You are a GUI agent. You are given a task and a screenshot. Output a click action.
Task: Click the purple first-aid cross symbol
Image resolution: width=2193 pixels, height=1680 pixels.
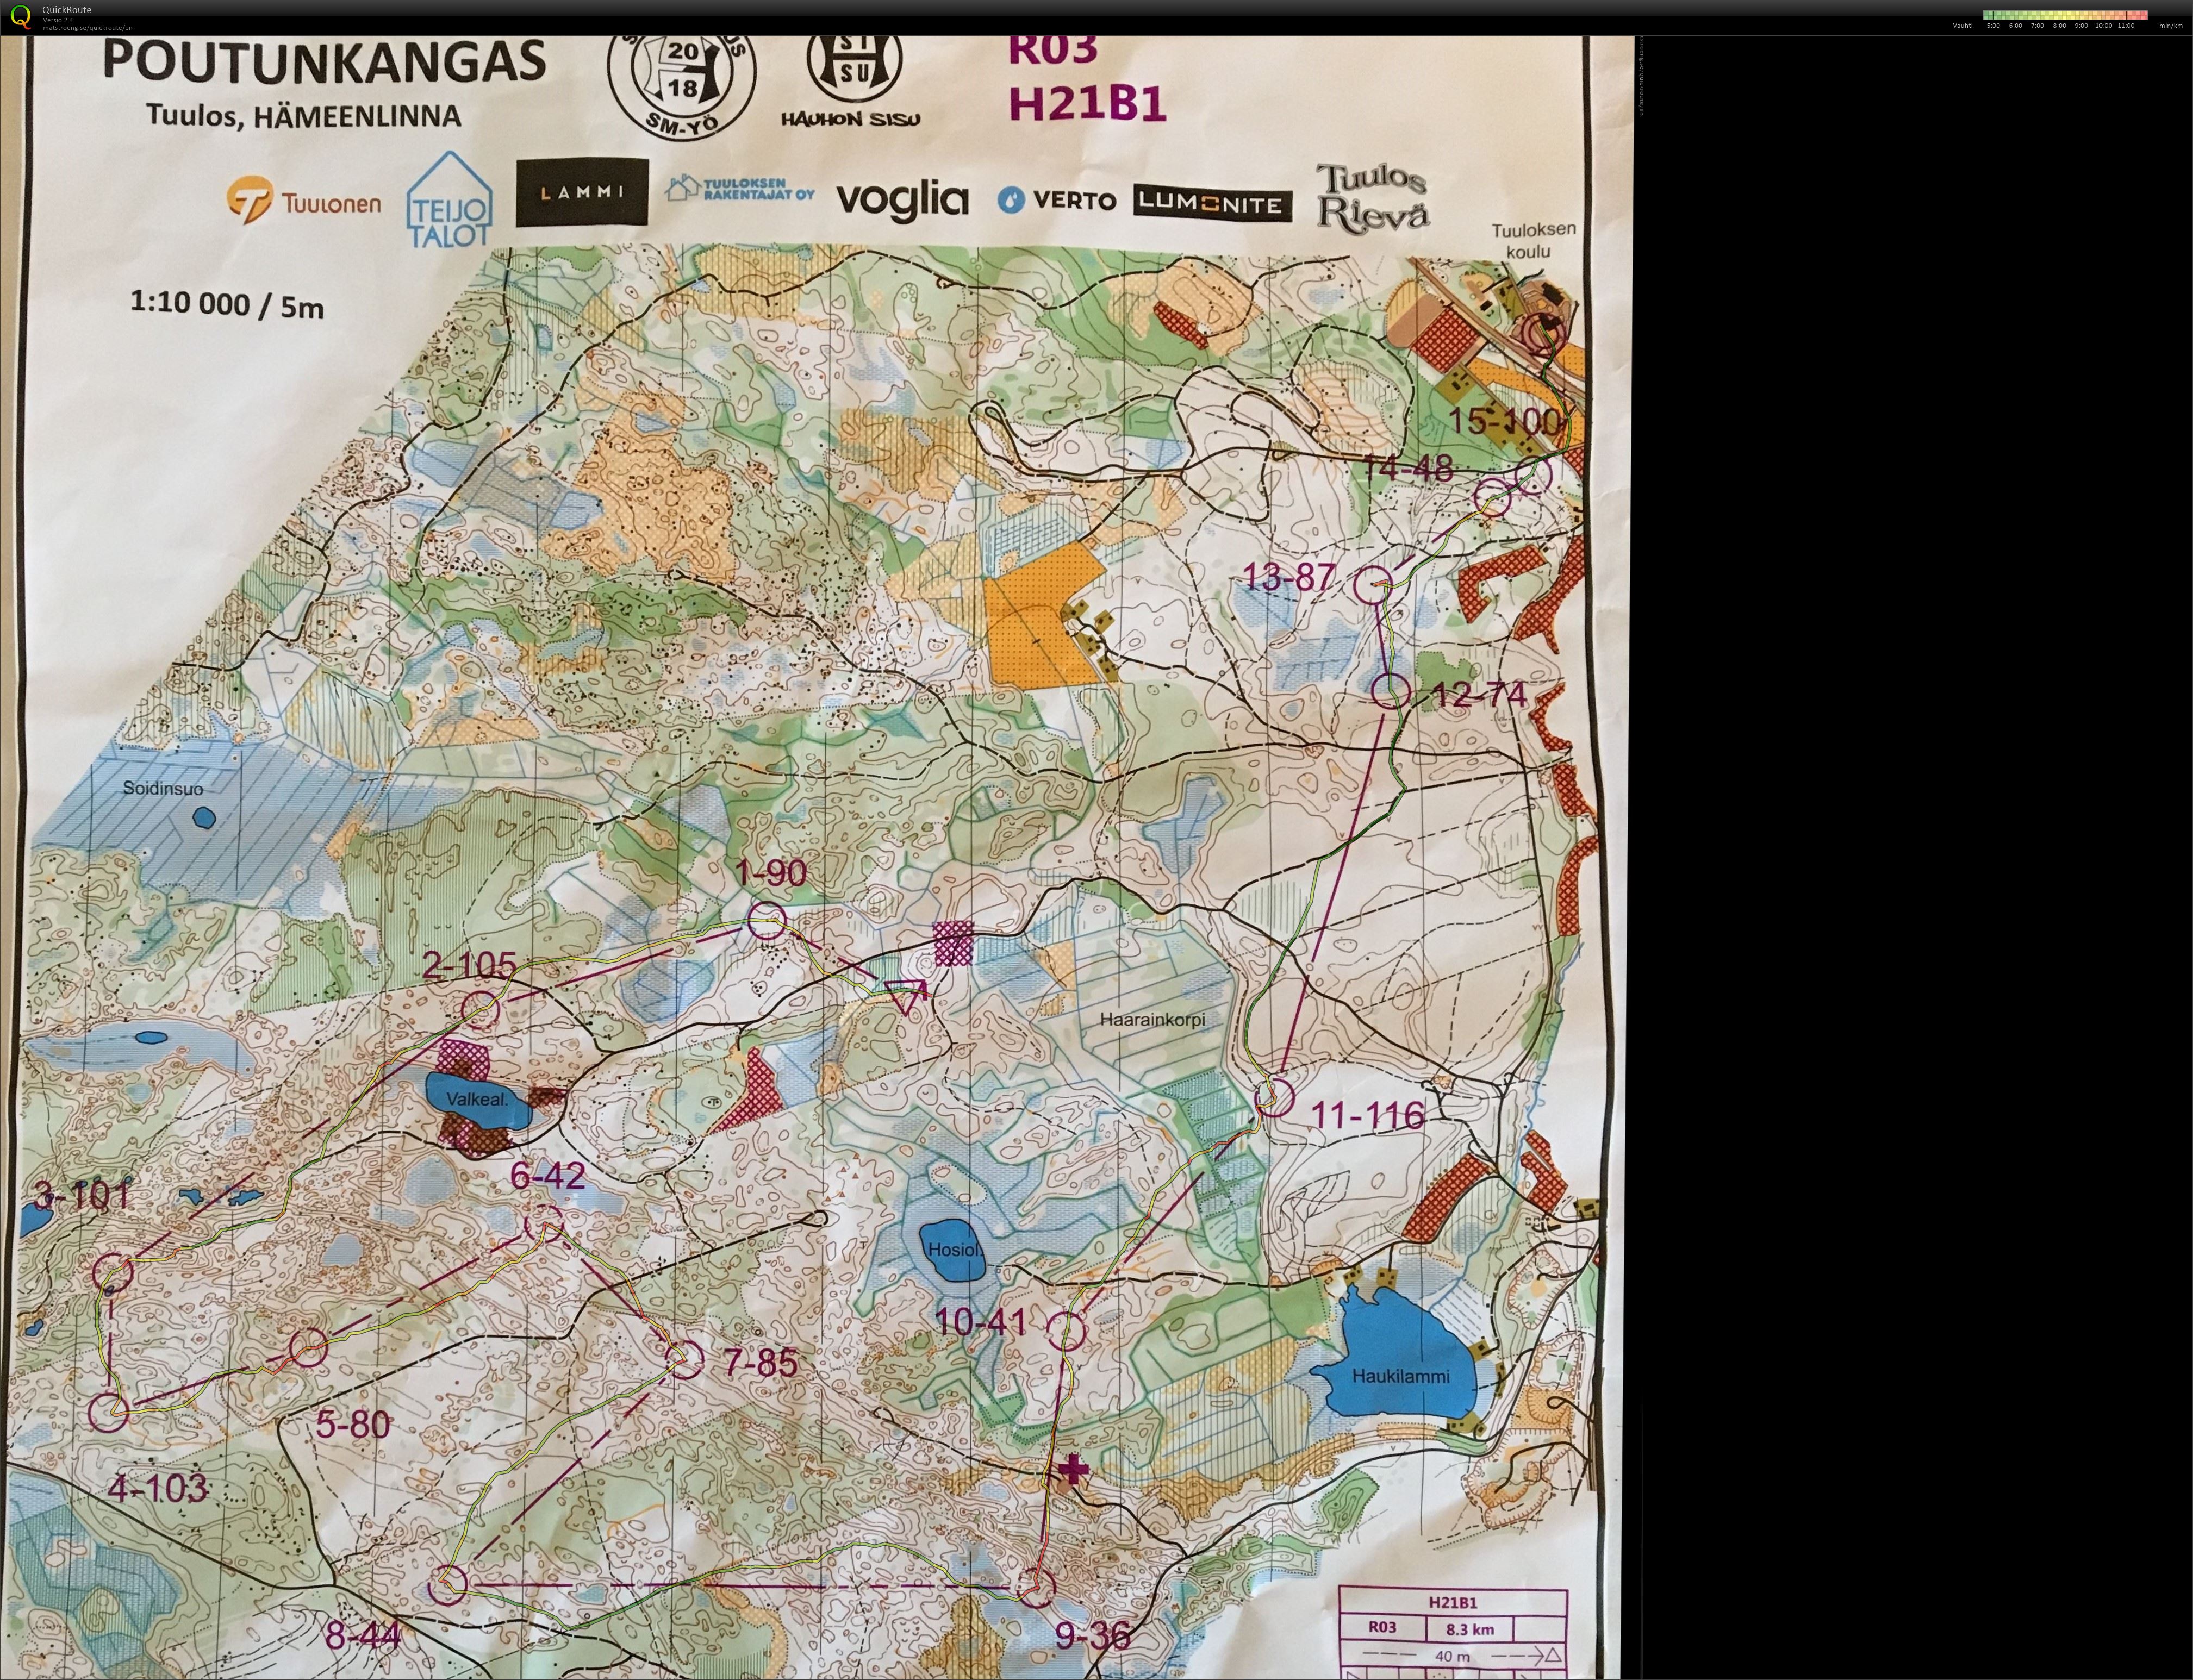click(1073, 1470)
